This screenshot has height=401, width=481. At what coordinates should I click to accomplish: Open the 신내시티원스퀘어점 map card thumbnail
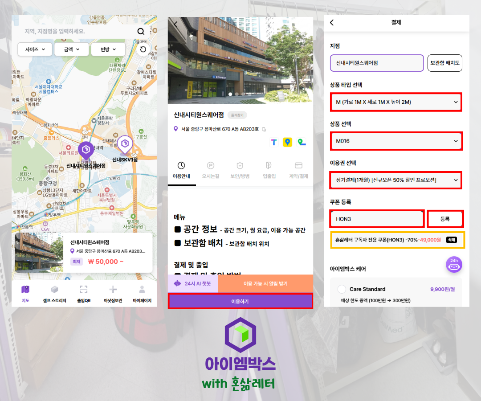point(39,253)
